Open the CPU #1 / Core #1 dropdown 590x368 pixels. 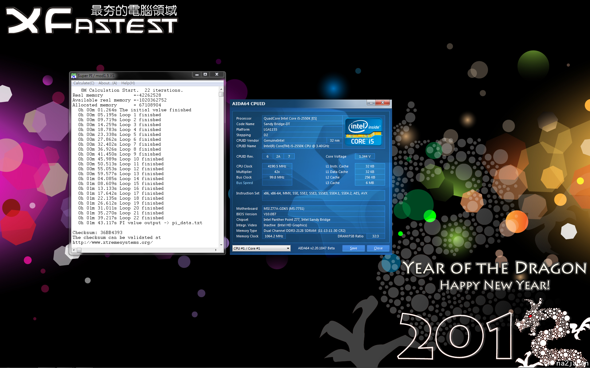pyautogui.click(x=262, y=248)
